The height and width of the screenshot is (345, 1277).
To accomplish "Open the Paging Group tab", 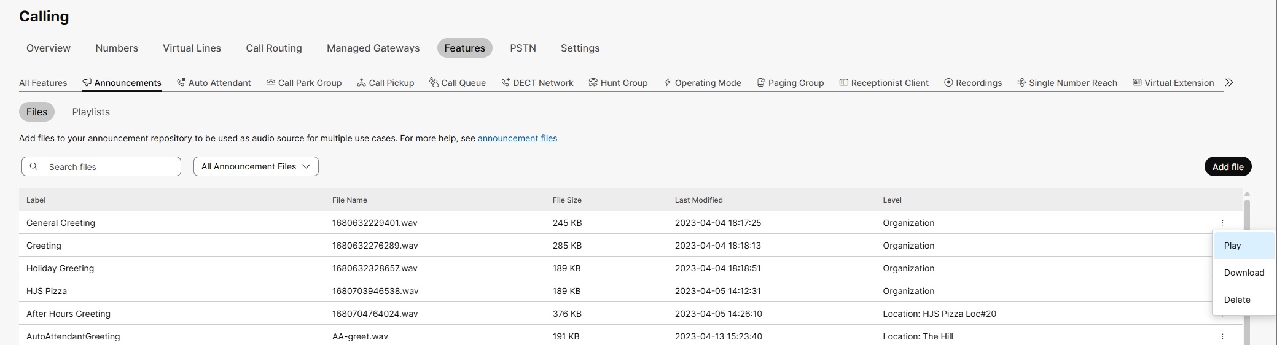I will point(791,83).
